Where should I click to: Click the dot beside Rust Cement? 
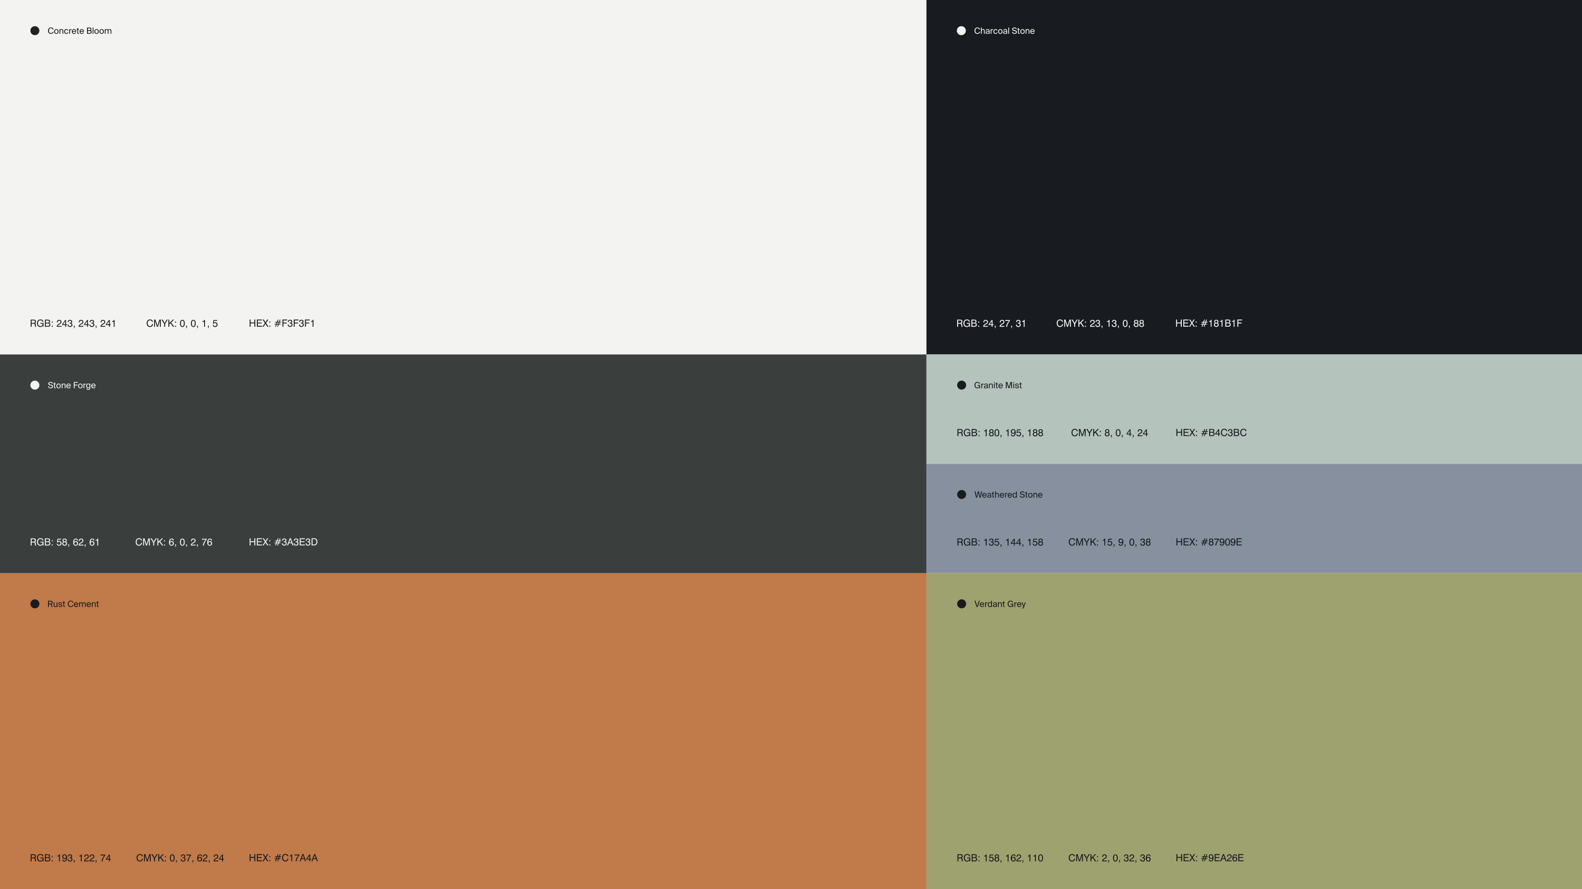[35, 604]
